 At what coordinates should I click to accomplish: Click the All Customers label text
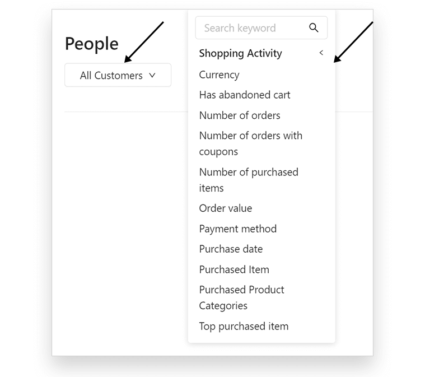coord(111,76)
